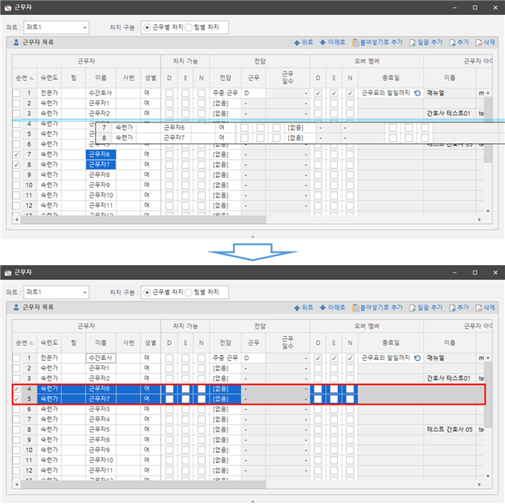Viewport: 505px width, 504px height.
Task: Select 근무자7 name cell in top window
Action: pyautogui.click(x=101, y=164)
